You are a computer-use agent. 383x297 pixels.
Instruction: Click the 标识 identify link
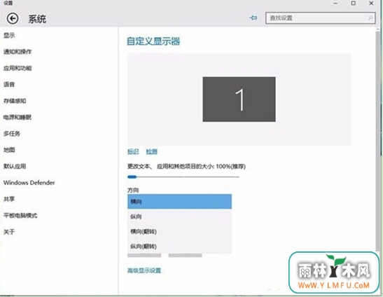click(133, 151)
